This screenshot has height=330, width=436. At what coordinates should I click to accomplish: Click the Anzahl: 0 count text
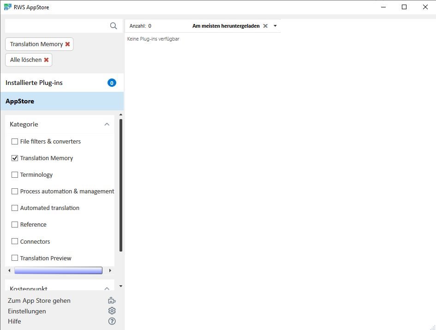[140, 26]
